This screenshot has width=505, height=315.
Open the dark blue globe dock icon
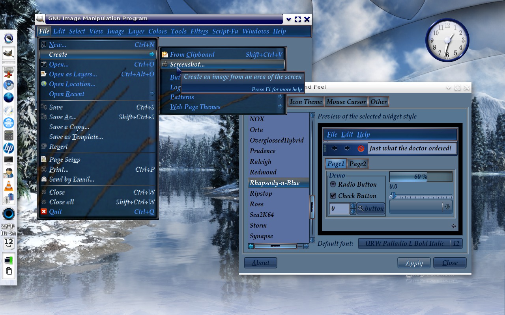pos(9,97)
